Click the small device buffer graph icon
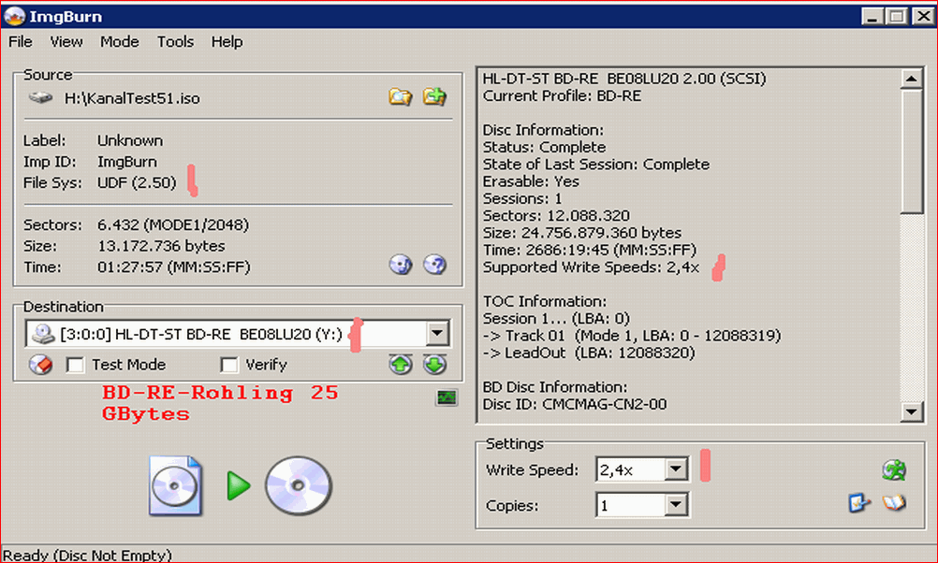The image size is (938, 563). [447, 397]
